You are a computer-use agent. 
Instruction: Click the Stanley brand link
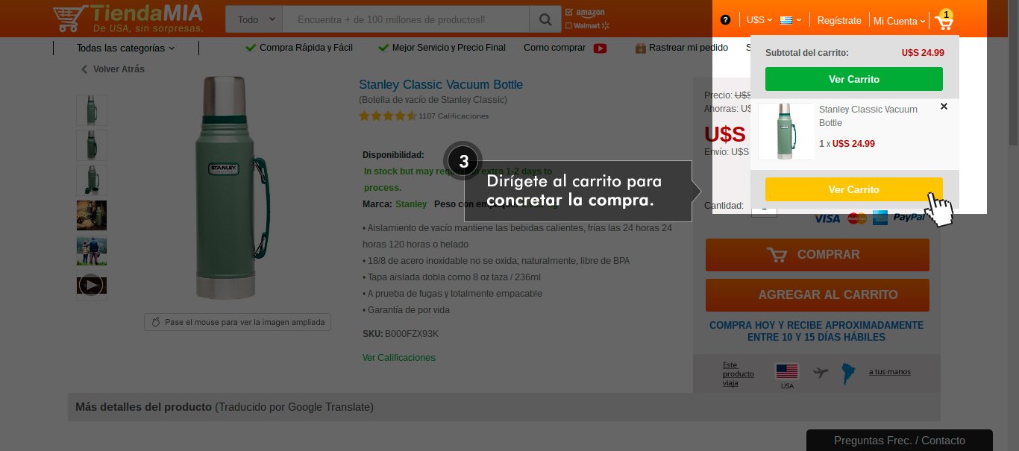[x=411, y=204]
